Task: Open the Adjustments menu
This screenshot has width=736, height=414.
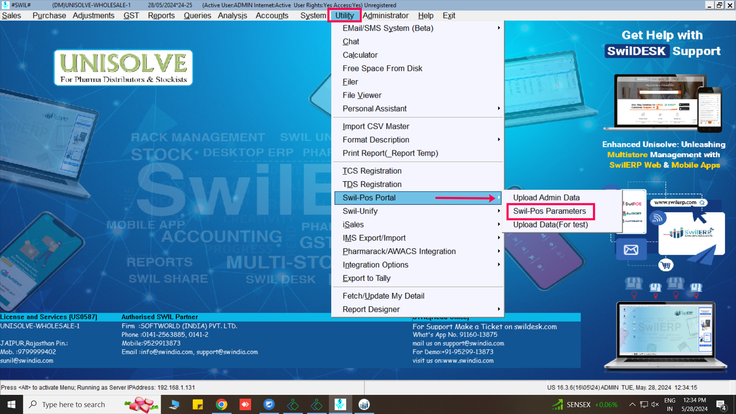Action: [x=94, y=15]
